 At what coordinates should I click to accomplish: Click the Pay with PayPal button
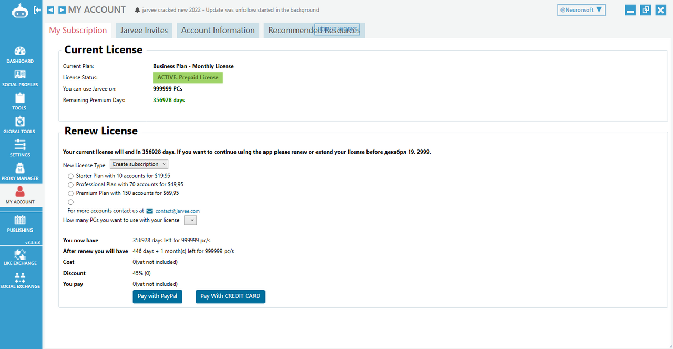coord(157,296)
